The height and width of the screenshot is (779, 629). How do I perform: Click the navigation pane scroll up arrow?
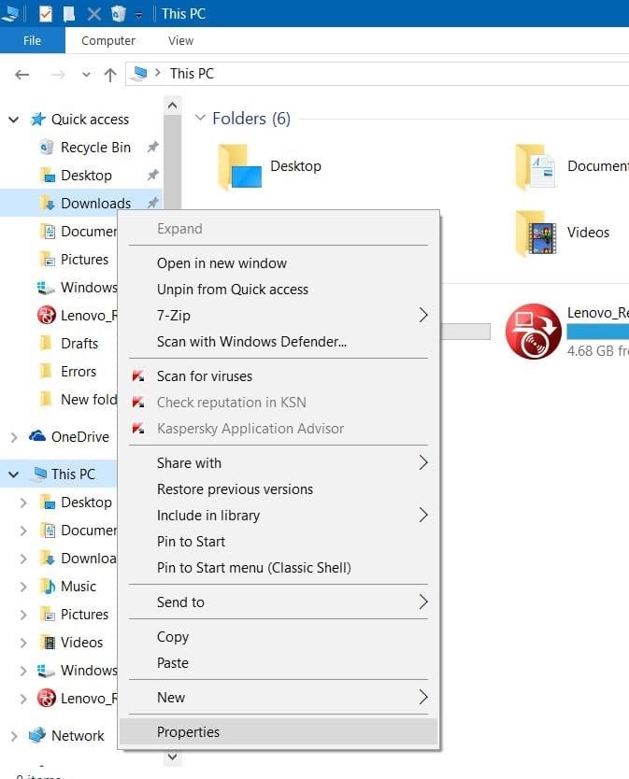pos(172,106)
